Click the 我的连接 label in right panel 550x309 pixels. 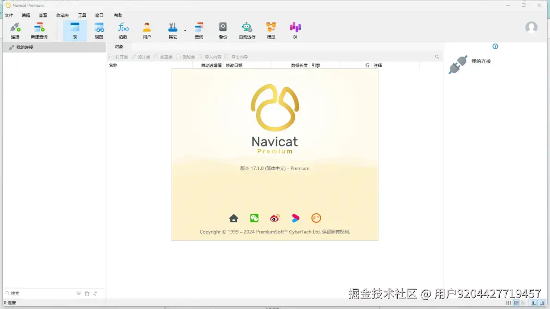coord(481,61)
